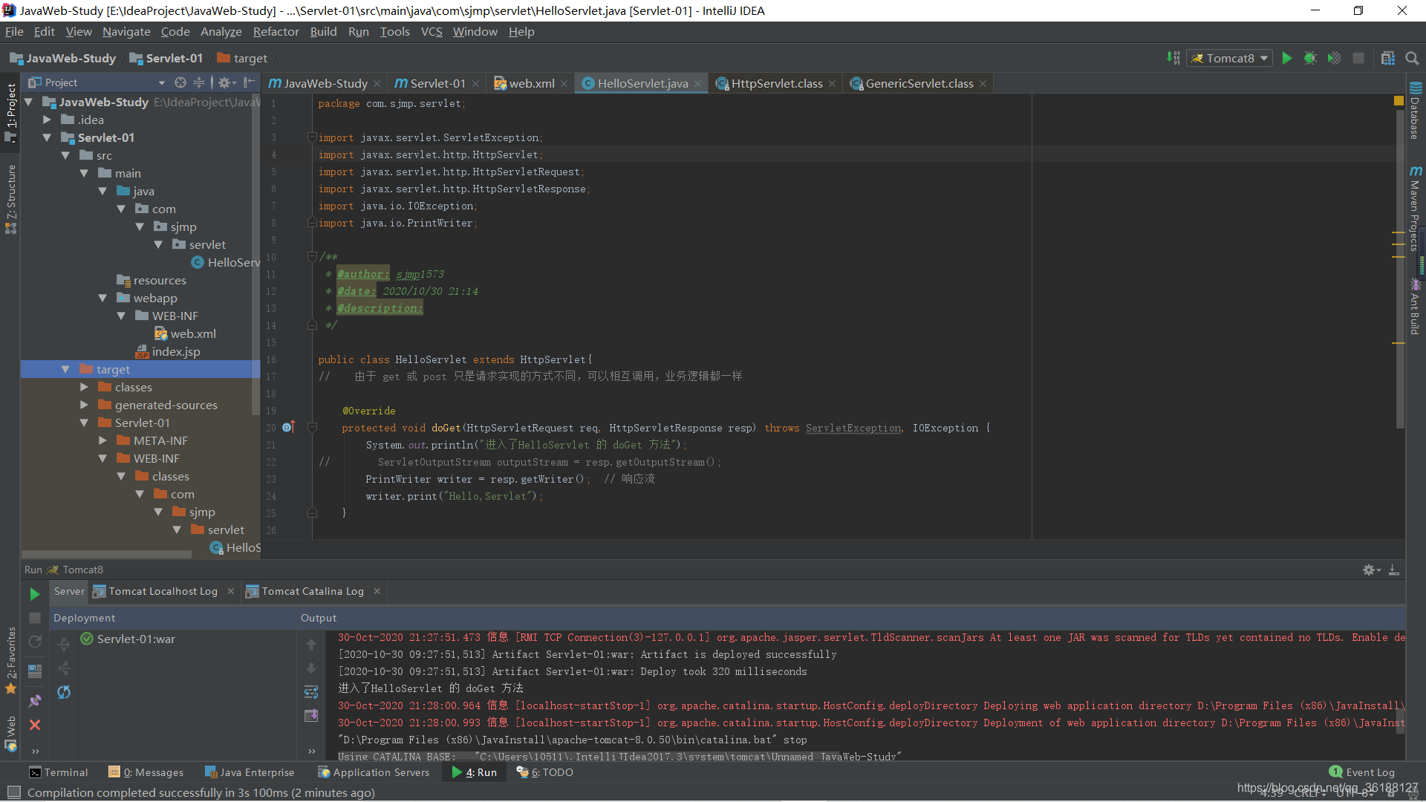The height and width of the screenshot is (802, 1426).
Task: Open the Event Log button
Action: [1361, 772]
